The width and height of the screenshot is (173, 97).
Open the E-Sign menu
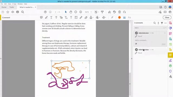[x=14, y=4]
